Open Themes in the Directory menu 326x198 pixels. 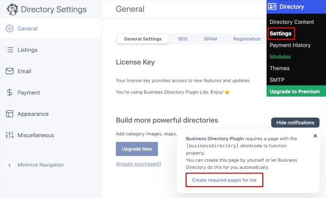click(279, 68)
